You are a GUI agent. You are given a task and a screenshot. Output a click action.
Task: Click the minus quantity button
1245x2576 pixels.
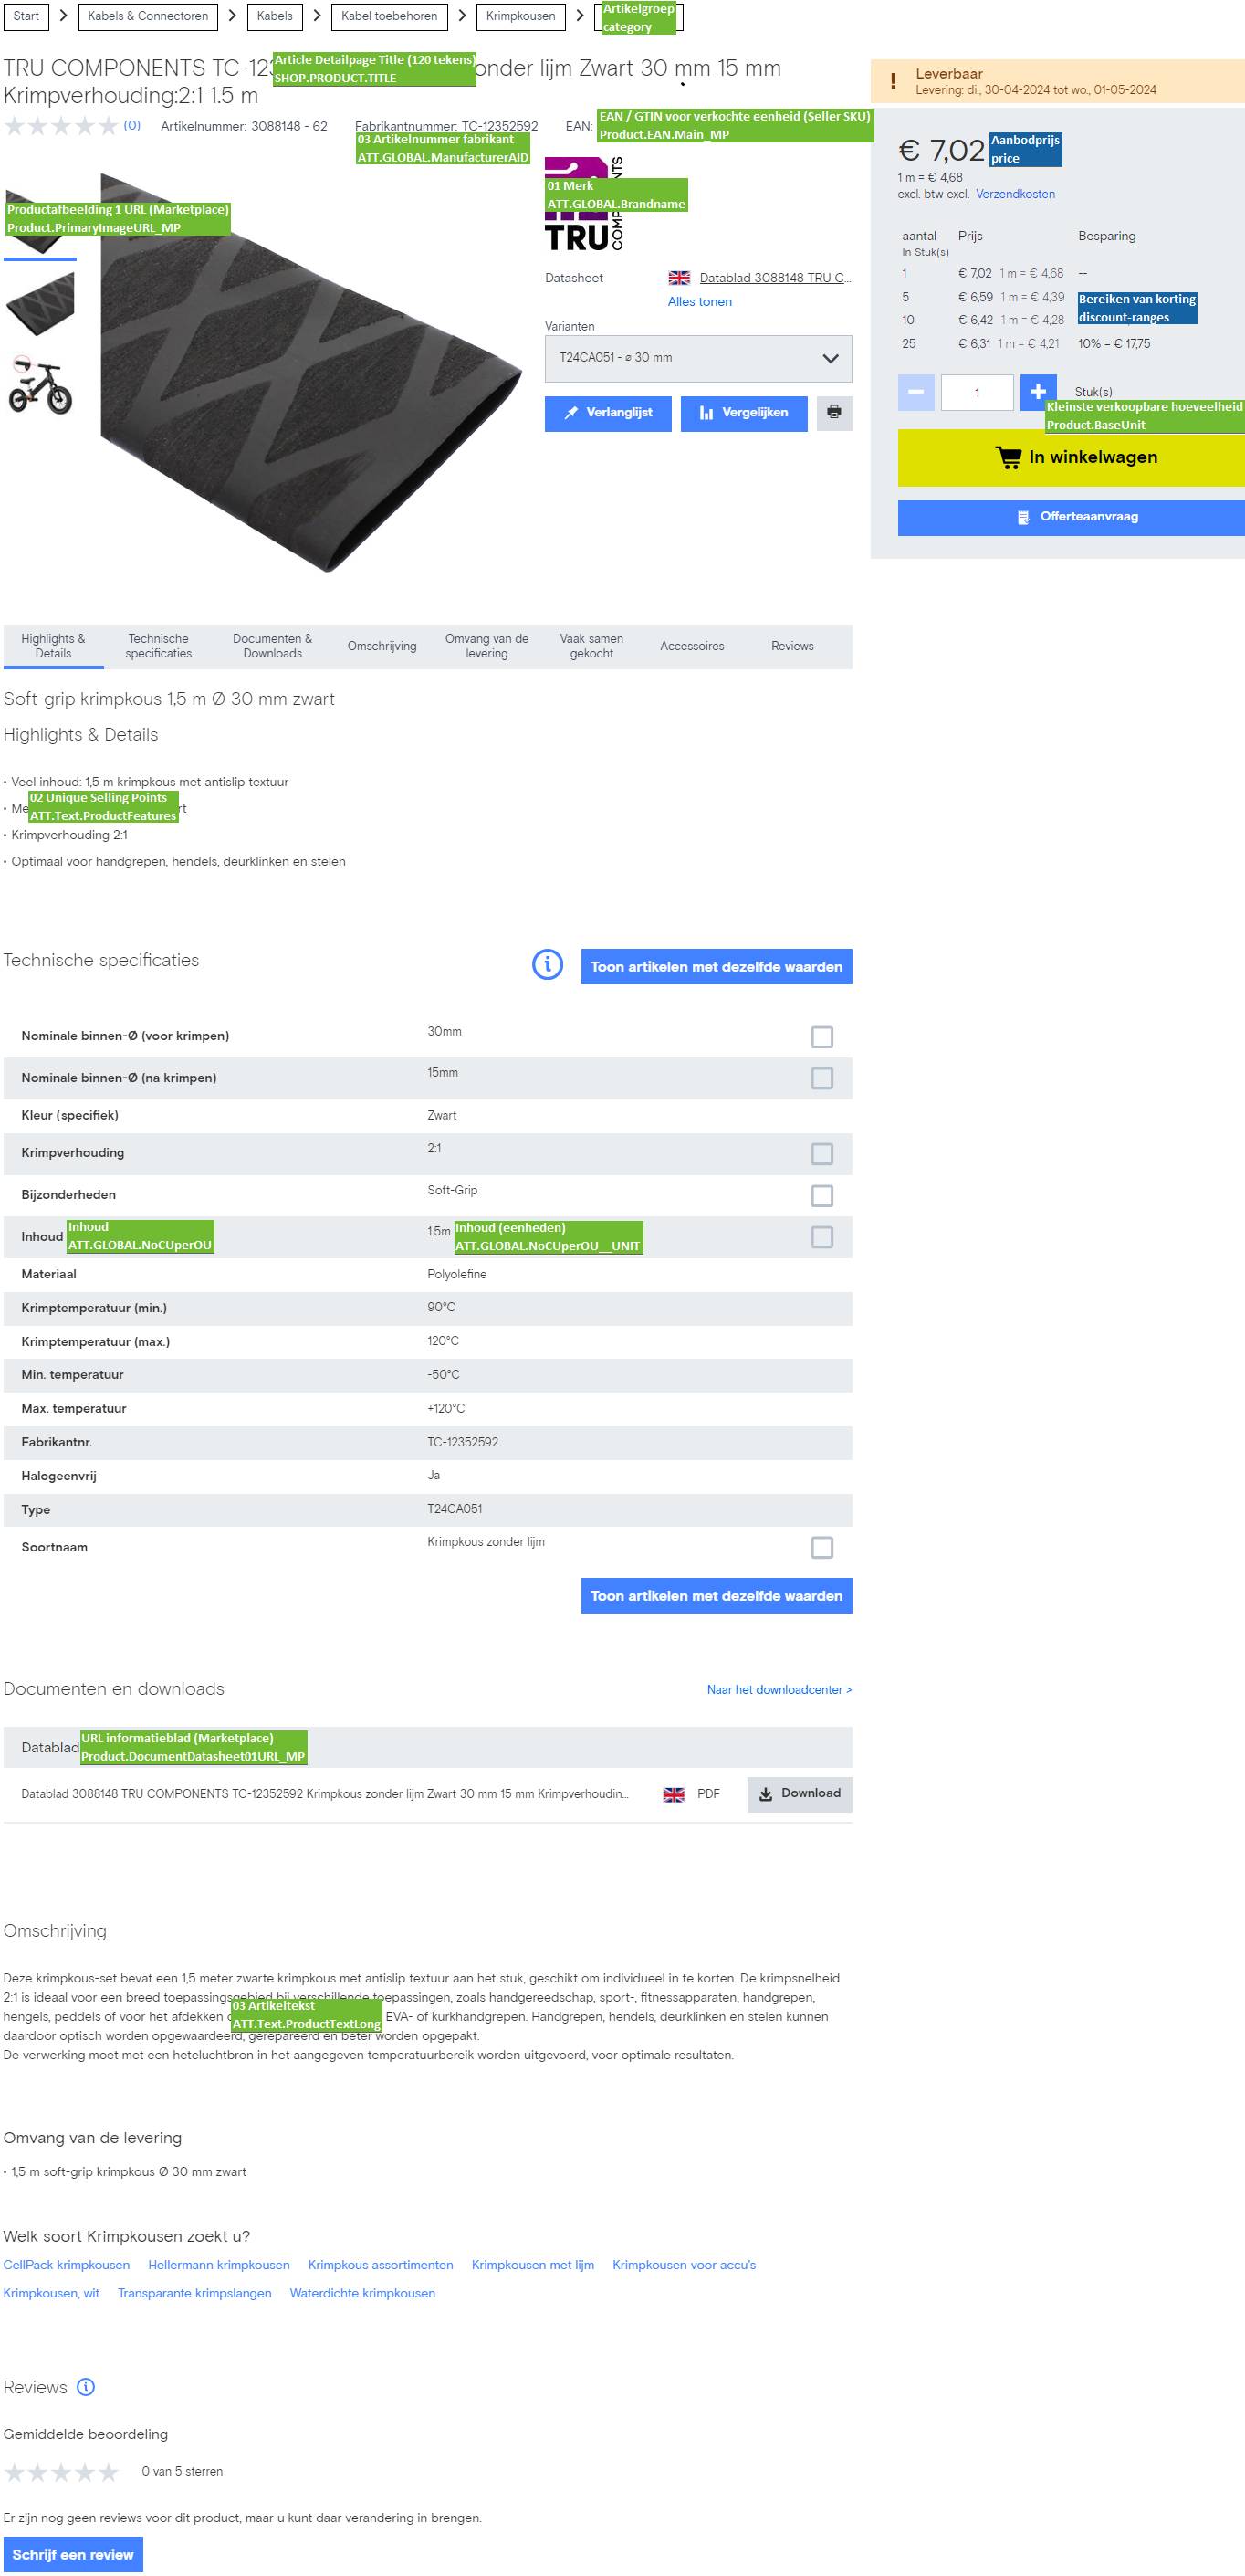[915, 392]
